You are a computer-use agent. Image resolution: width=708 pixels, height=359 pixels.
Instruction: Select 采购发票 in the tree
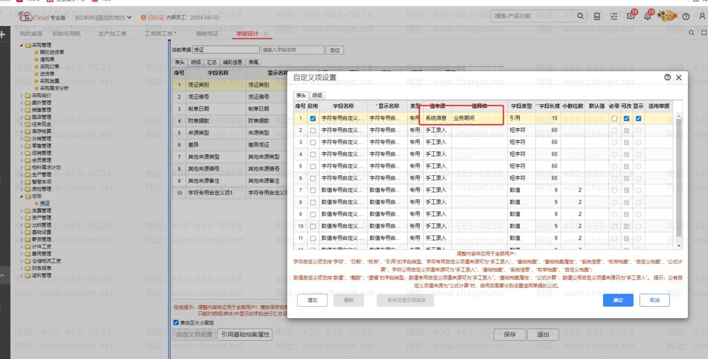pos(50,81)
